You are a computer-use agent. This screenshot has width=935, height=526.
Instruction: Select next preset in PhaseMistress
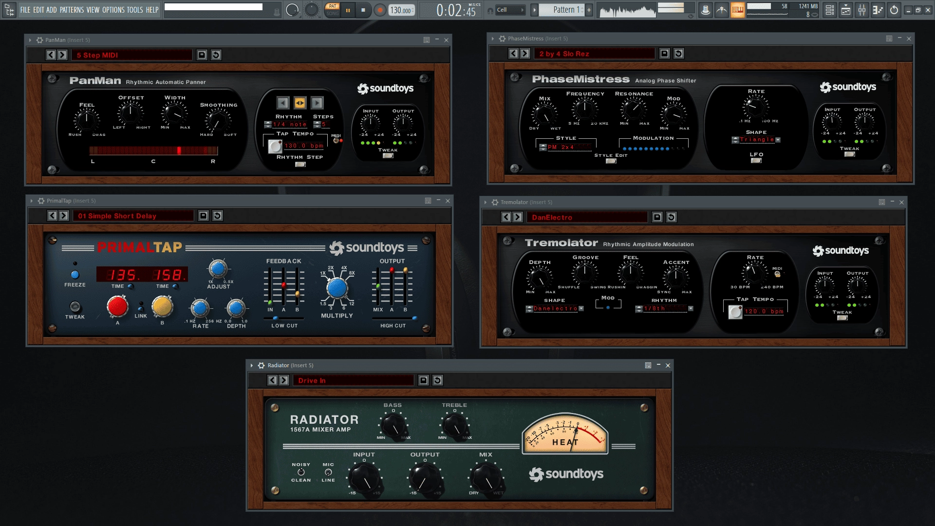pos(524,54)
